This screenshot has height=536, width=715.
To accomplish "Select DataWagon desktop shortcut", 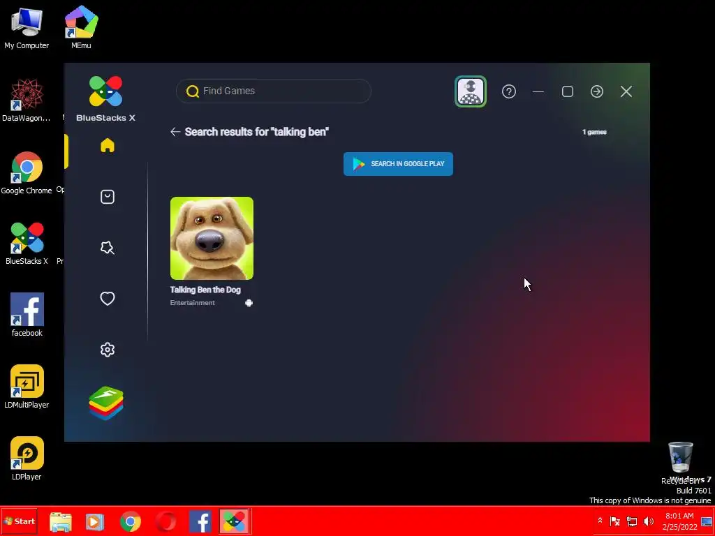I will coord(27,100).
